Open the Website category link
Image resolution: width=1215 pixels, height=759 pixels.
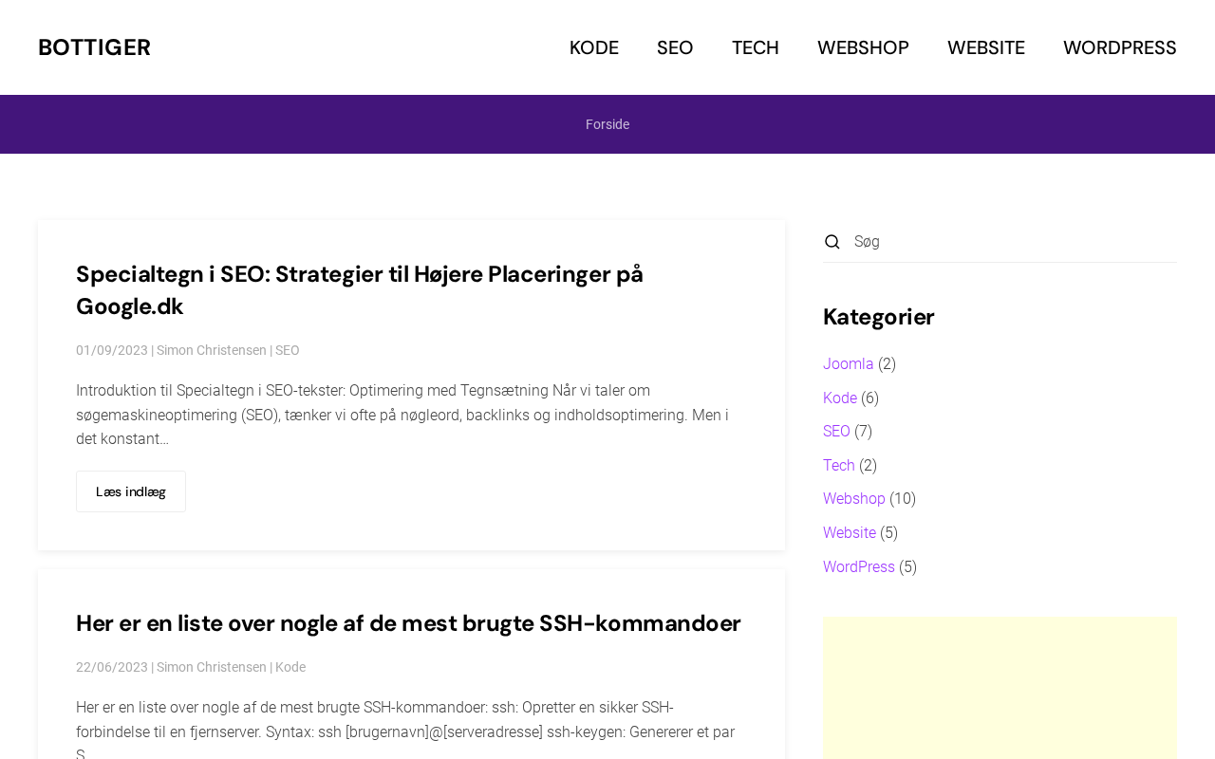pyautogui.click(x=850, y=533)
